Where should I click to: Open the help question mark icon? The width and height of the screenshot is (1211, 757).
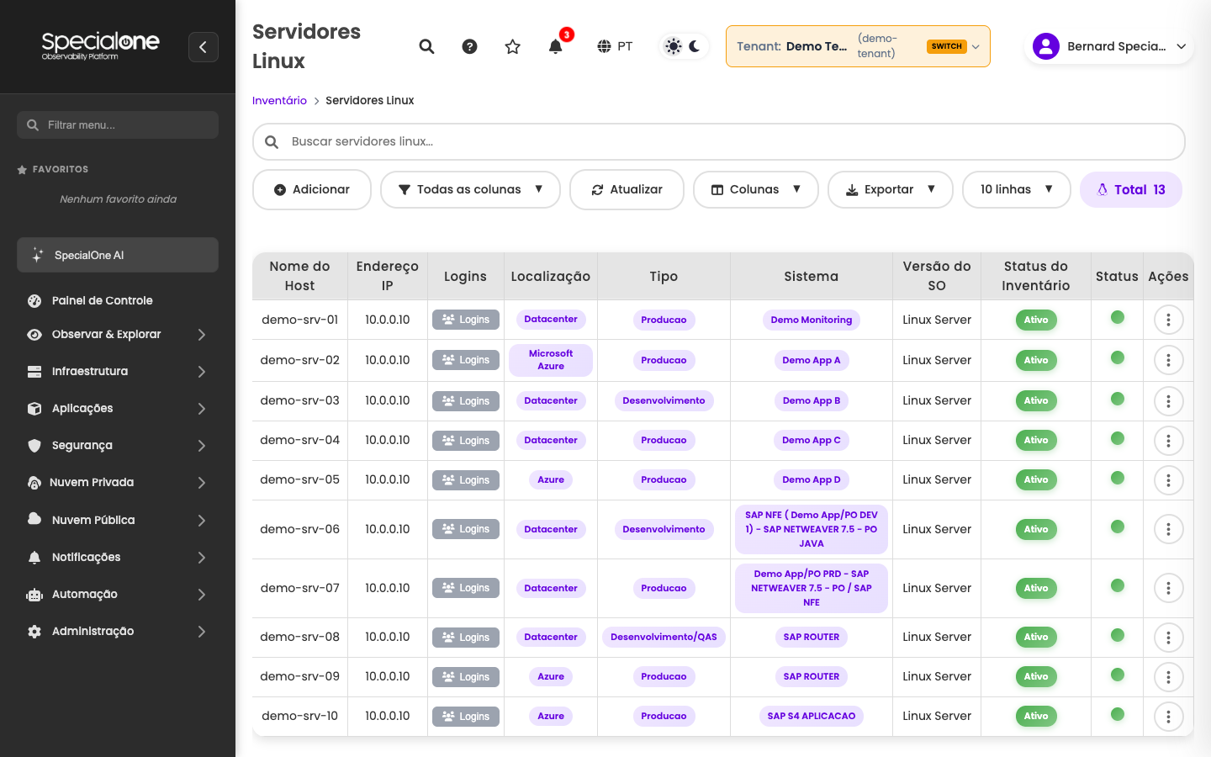(470, 46)
